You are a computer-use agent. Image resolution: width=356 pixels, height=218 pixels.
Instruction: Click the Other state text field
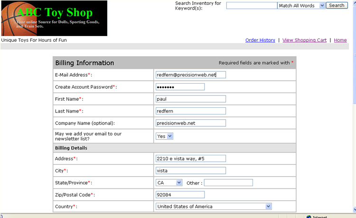point(228,183)
